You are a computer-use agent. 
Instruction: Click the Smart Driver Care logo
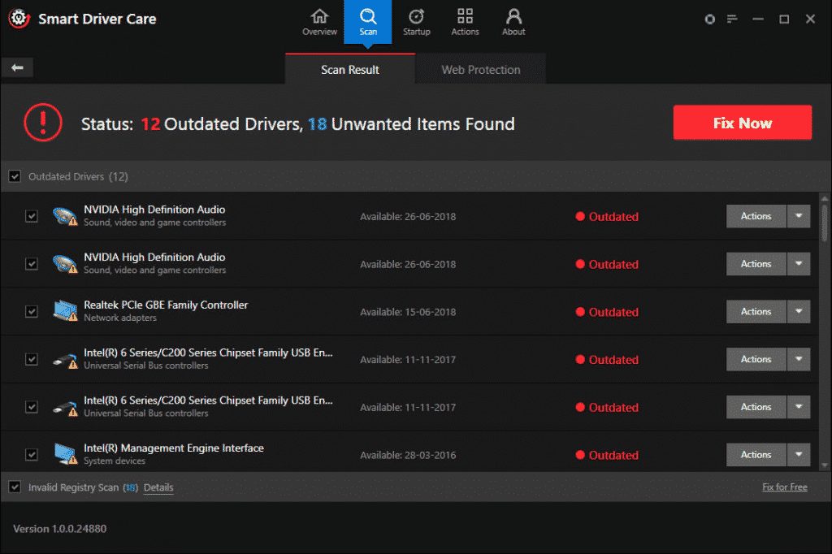pos(19,19)
